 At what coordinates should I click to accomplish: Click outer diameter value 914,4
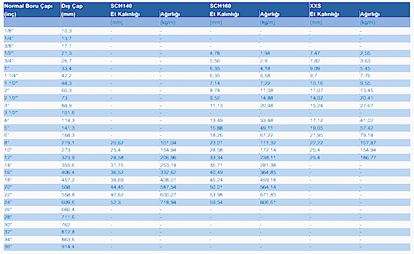[68, 247]
